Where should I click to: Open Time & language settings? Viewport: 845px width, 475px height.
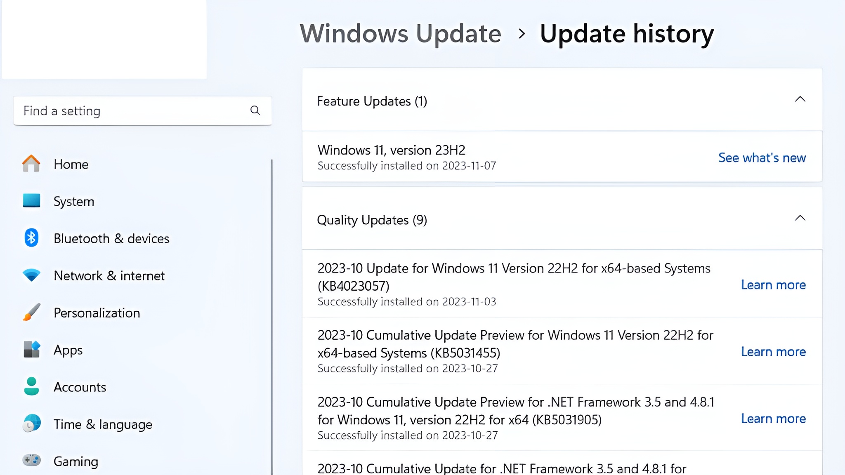coord(102,424)
